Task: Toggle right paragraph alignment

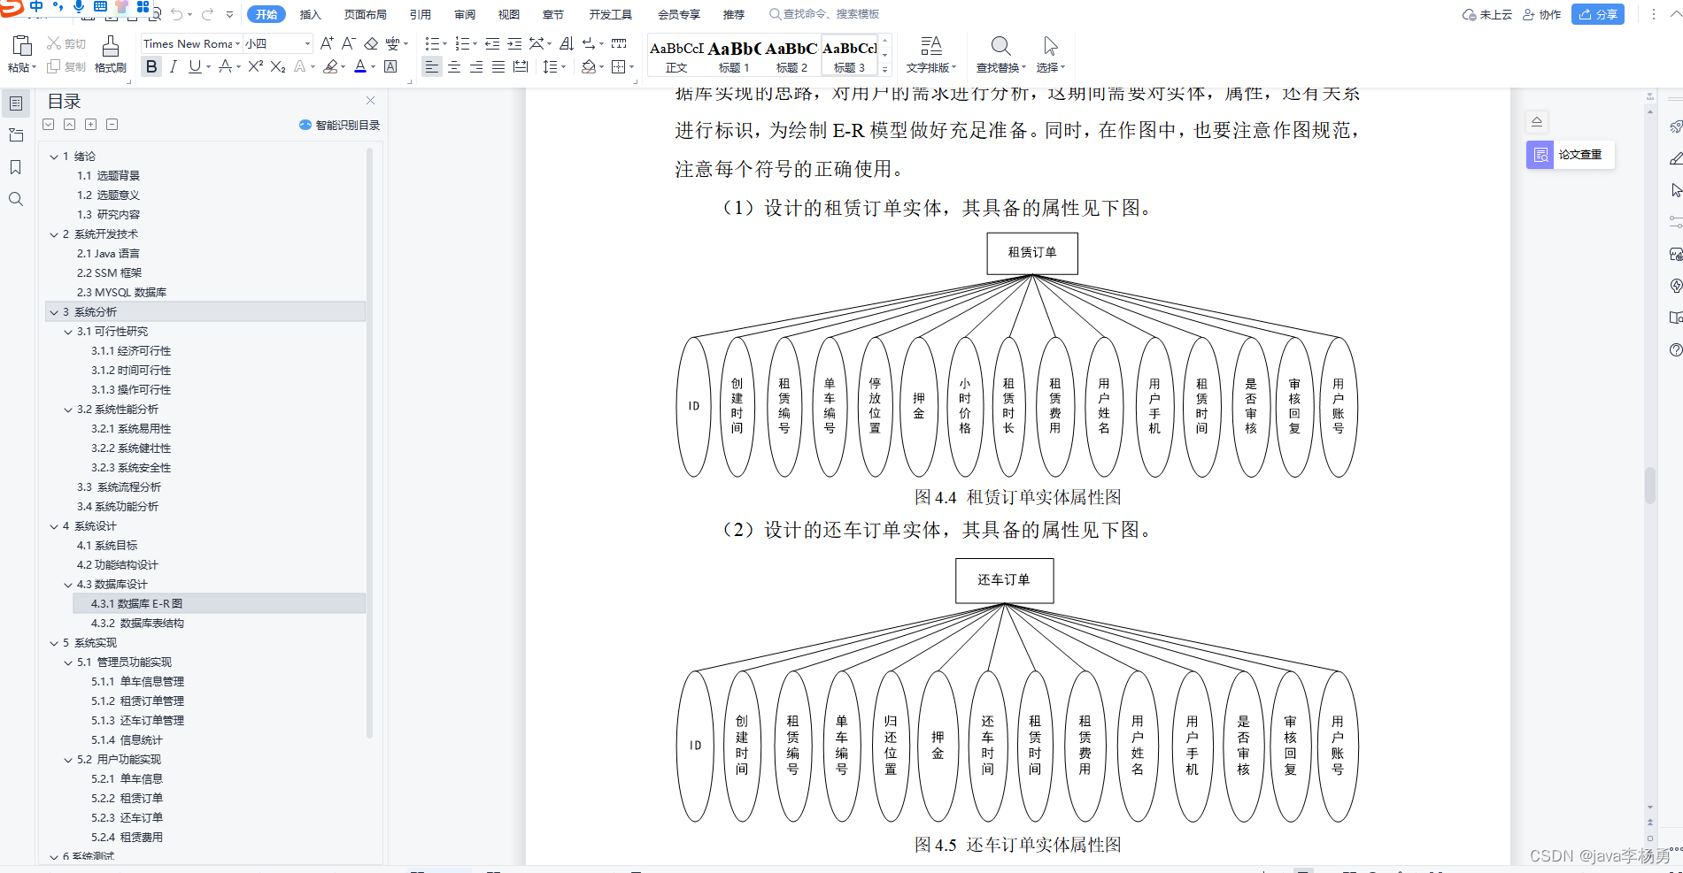Action: [x=476, y=66]
